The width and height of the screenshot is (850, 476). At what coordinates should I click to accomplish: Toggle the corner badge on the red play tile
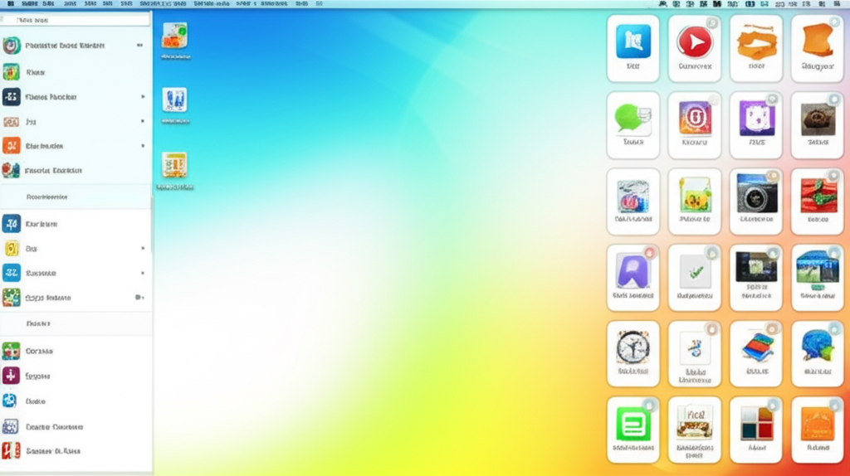(x=711, y=23)
